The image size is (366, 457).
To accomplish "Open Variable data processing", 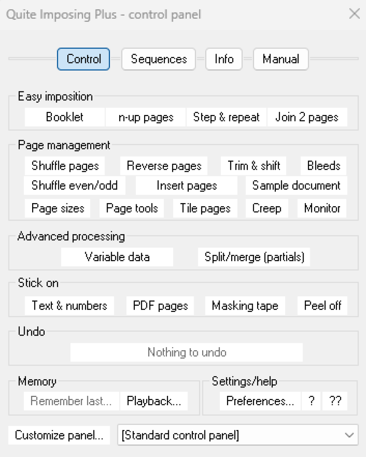I will tap(117, 257).
